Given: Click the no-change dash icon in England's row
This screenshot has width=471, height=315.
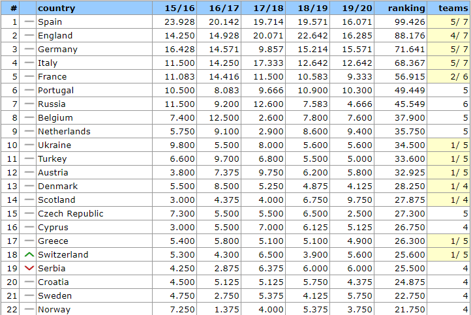Looking at the screenshot, I should [29, 36].
